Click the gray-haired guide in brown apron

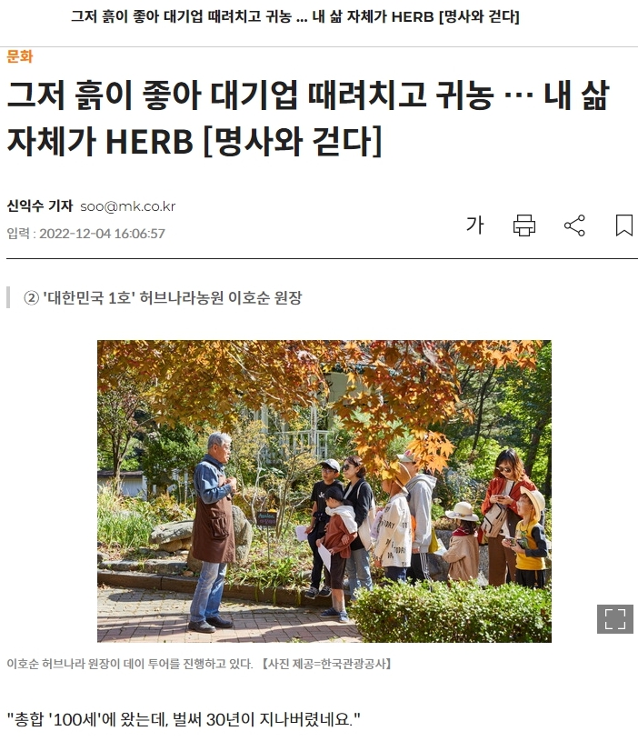pyautogui.click(x=213, y=532)
